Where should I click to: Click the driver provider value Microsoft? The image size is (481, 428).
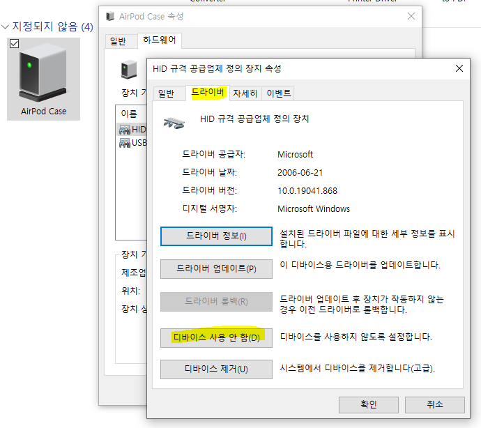[x=295, y=154]
